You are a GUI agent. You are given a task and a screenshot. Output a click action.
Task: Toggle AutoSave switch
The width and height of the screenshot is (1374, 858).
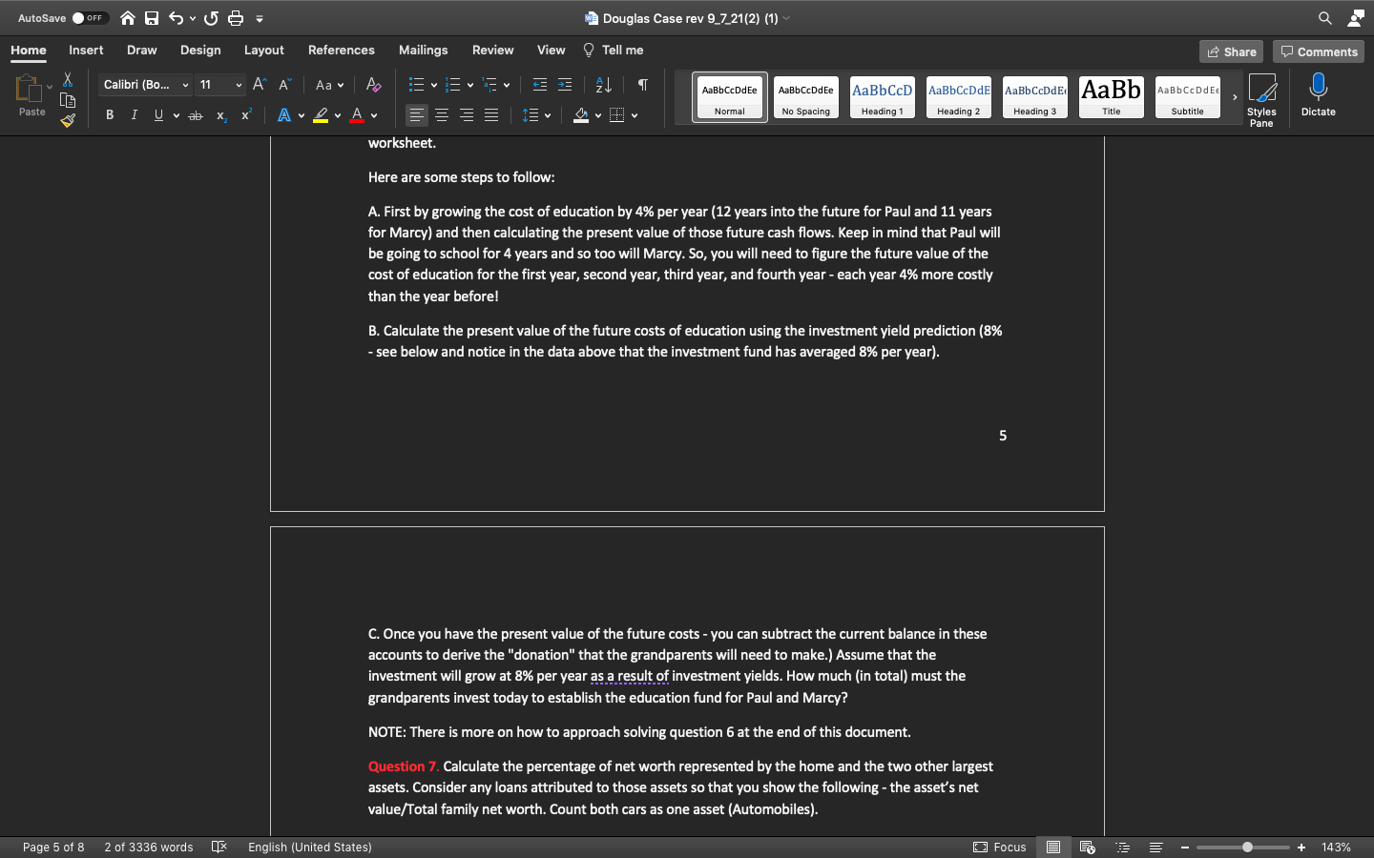[x=90, y=18]
